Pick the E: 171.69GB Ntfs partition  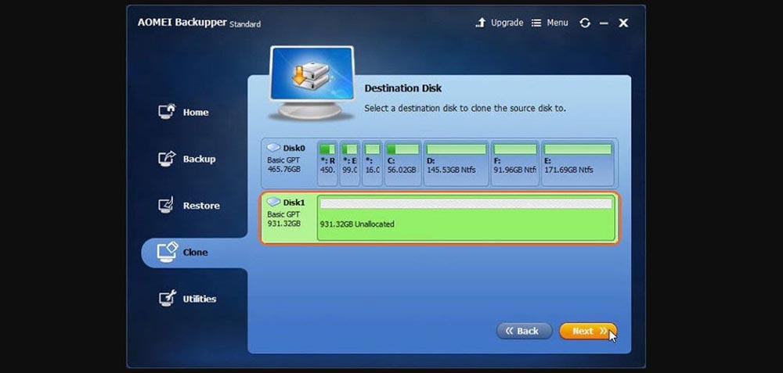(577, 163)
